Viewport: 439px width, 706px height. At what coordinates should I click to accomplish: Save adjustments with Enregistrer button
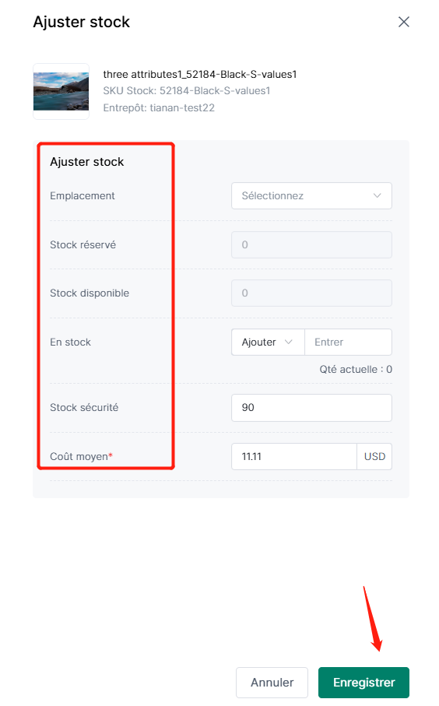pos(363,683)
